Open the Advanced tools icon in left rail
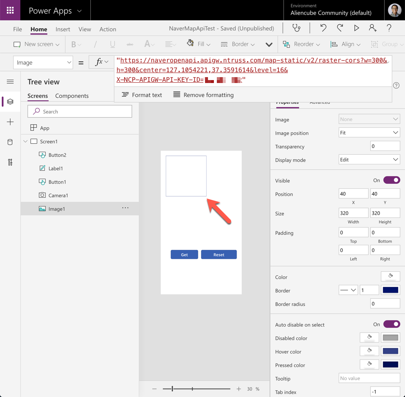 [10, 162]
